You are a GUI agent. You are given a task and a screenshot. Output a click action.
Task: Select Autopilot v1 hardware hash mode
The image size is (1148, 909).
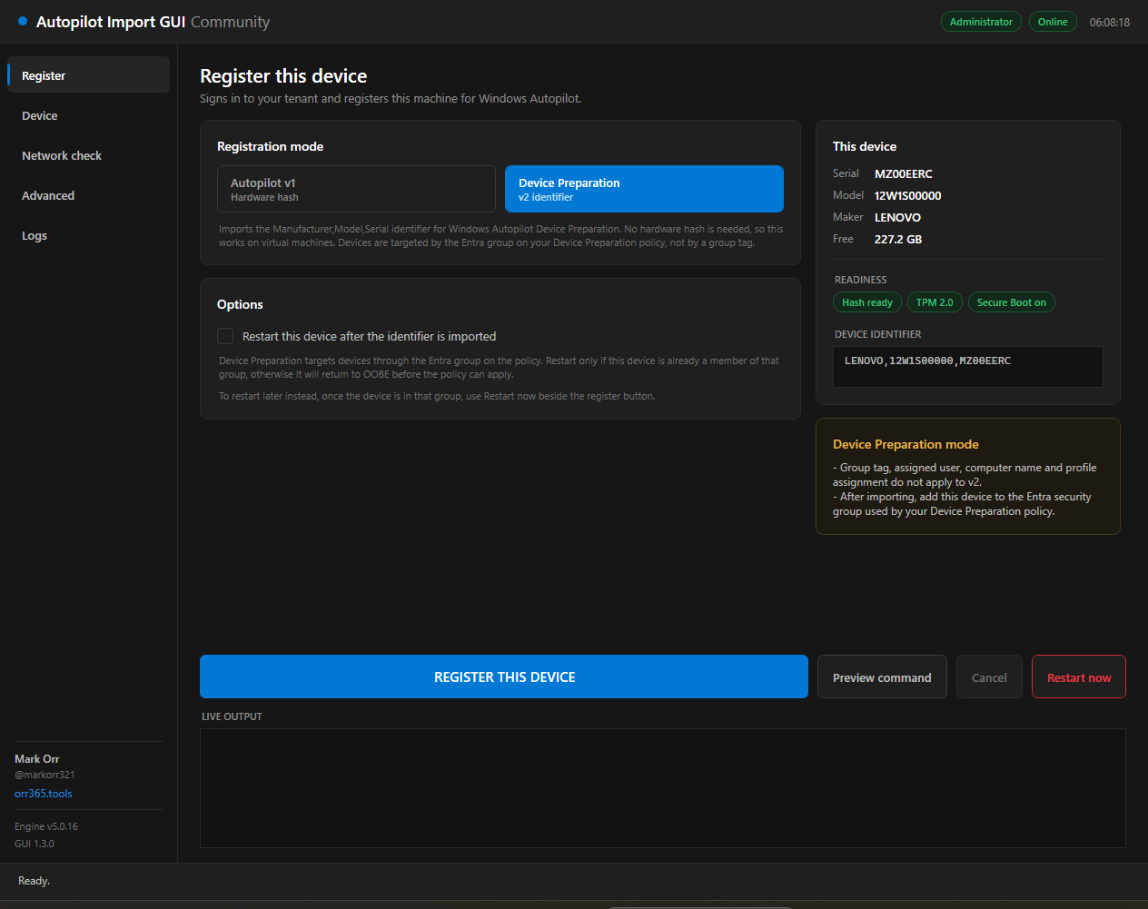[x=356, y=189]
